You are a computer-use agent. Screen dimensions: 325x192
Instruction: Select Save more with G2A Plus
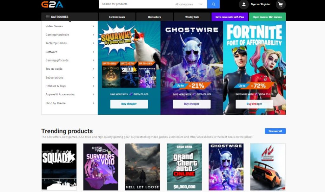point(230,17)
